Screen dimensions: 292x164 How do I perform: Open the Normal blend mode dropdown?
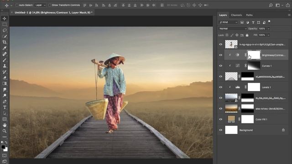tap(233, 29)
